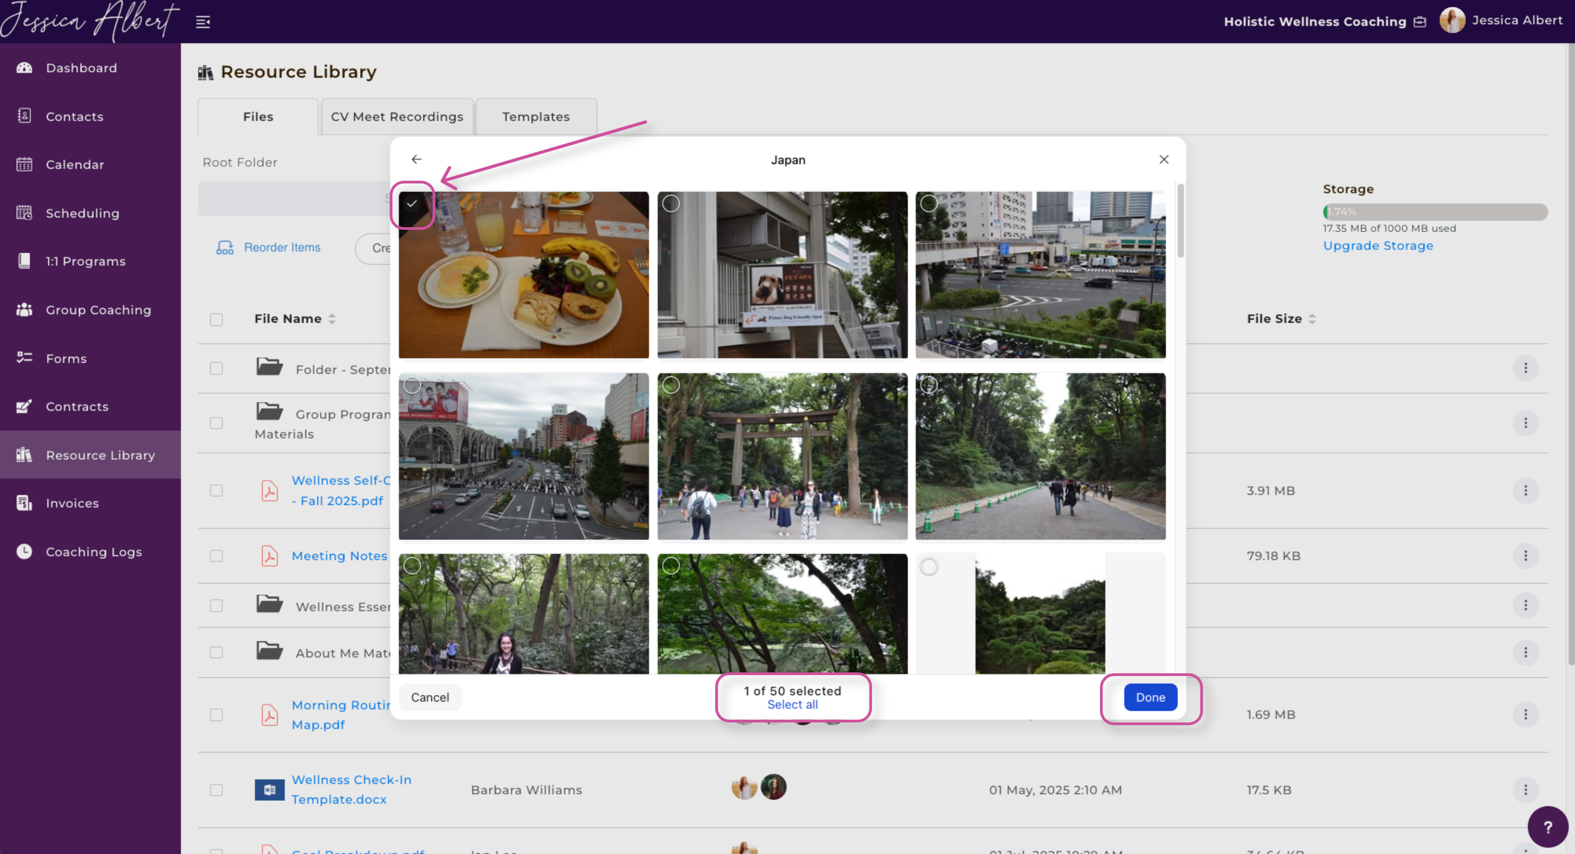Deselect the checked breakfast photo
Screen dimensions: 1575x854
[x=412, y=204]
